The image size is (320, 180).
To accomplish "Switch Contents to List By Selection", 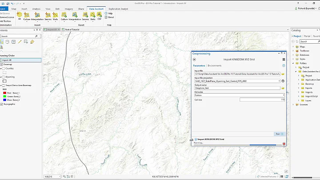I will pyautogui.click(x=13, y=42).
